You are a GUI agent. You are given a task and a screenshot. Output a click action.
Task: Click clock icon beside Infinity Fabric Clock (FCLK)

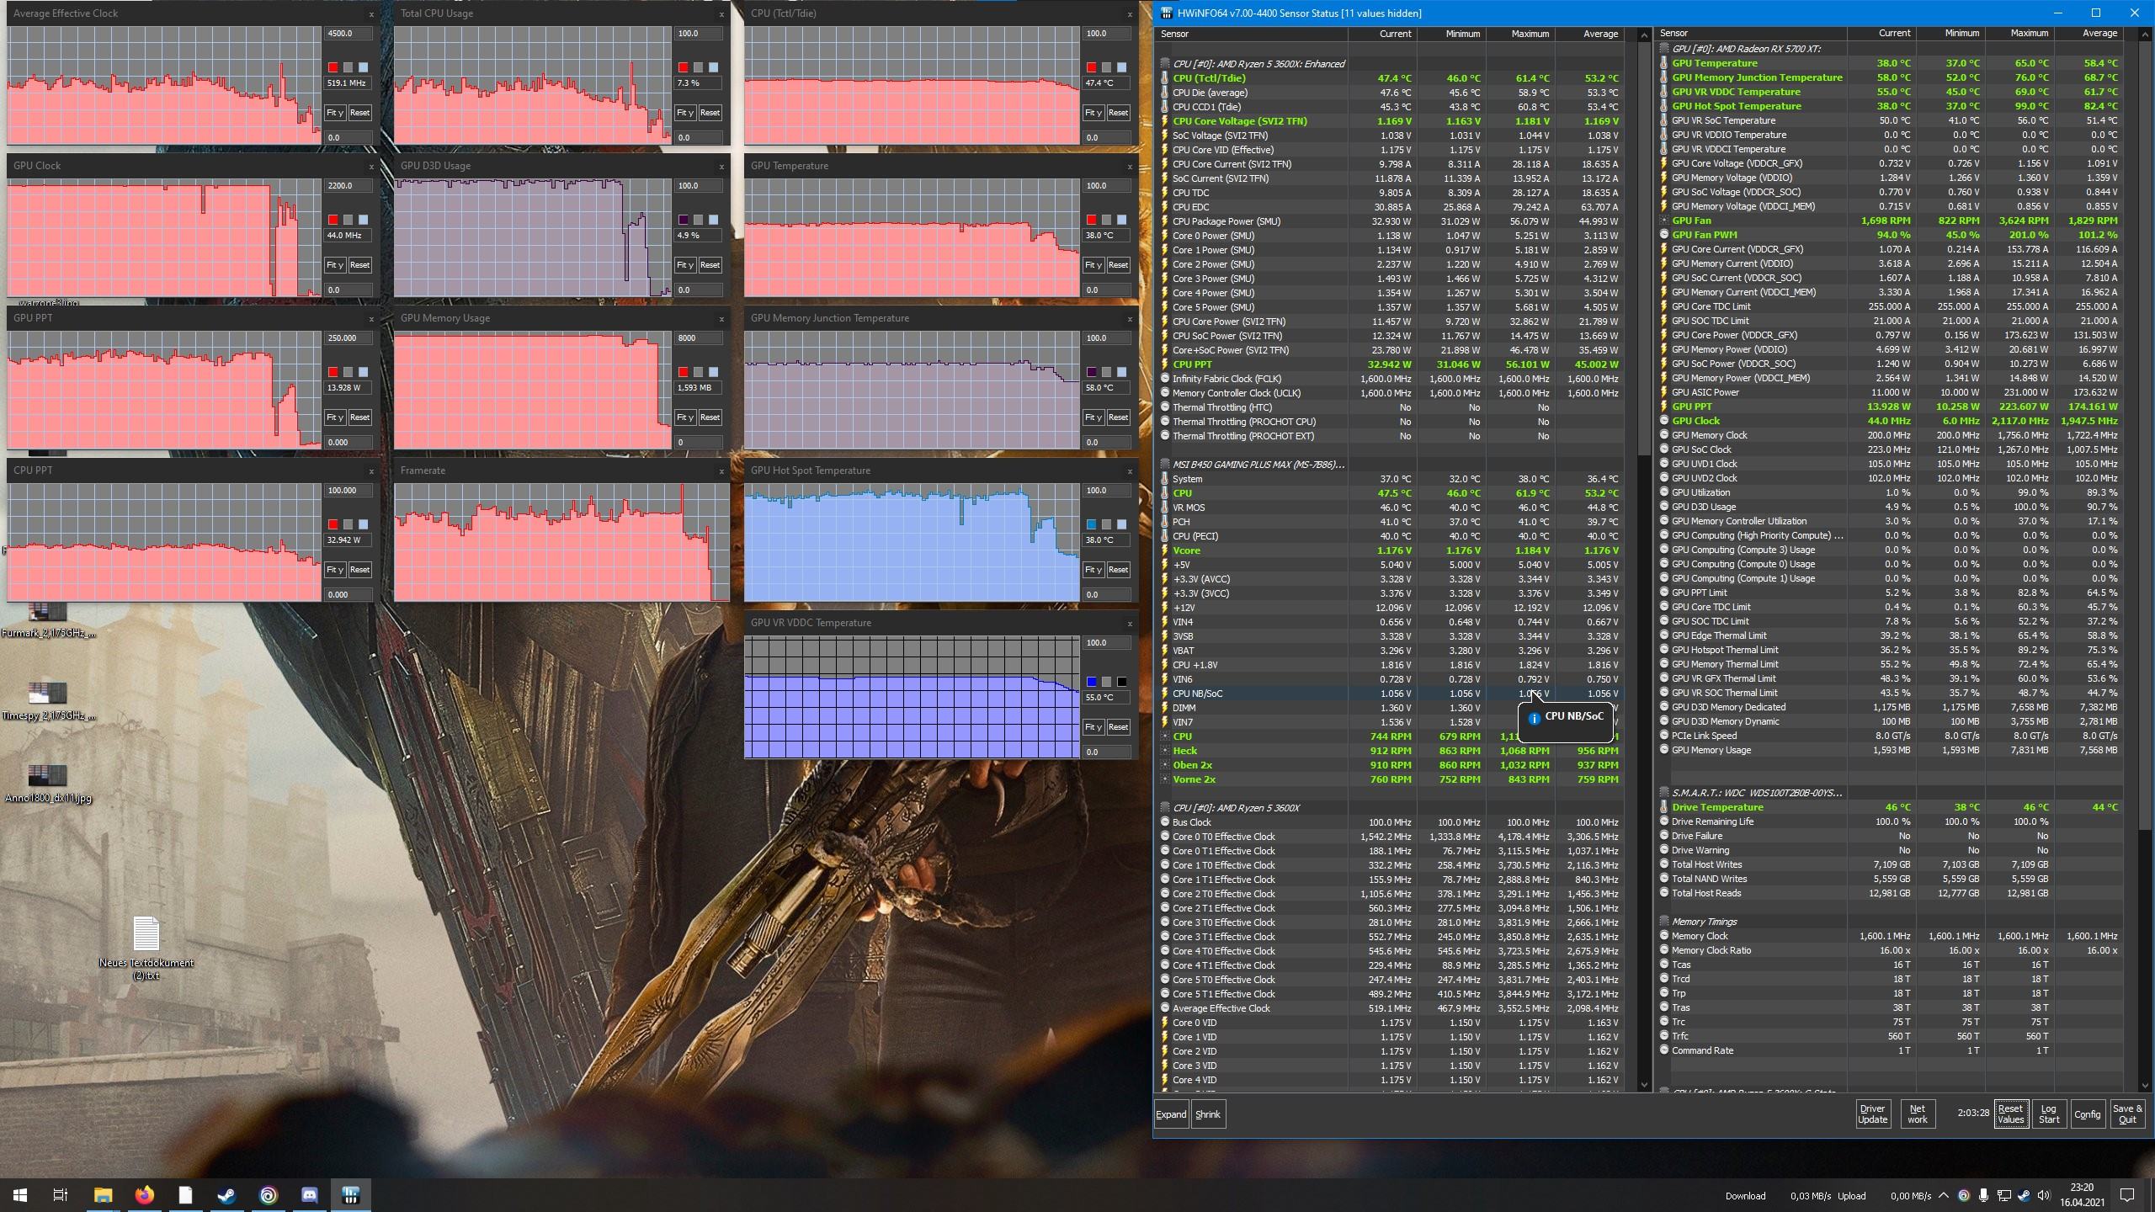[1165, 379]
